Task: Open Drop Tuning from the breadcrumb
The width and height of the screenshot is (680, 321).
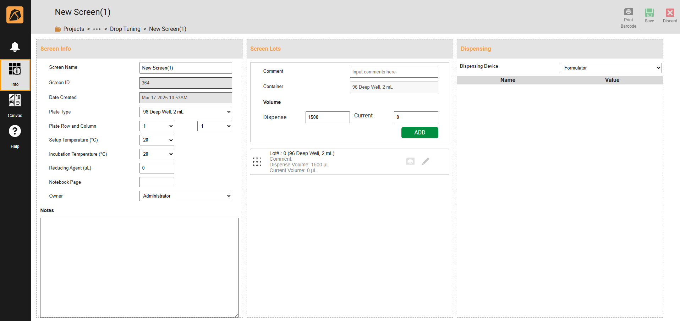Action: (125, 29)
